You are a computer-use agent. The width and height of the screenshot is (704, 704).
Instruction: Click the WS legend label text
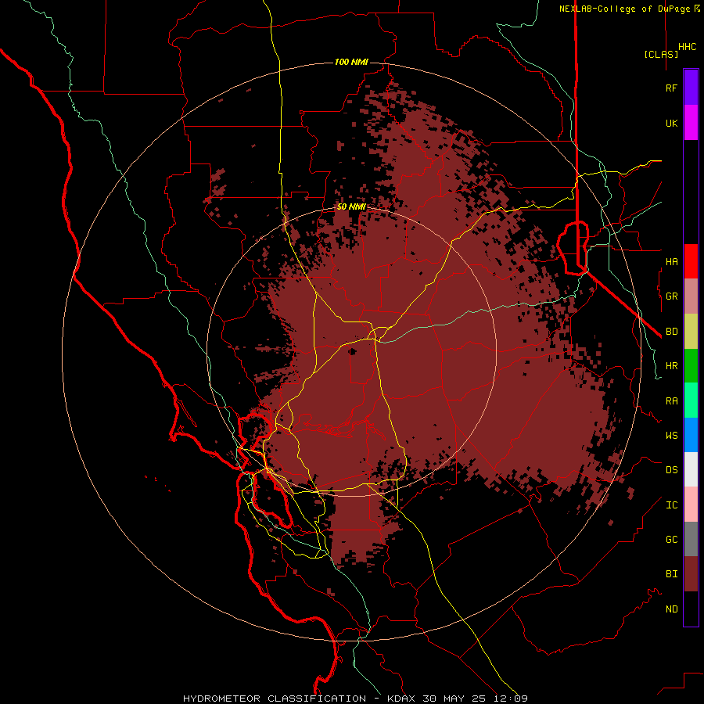672,436
